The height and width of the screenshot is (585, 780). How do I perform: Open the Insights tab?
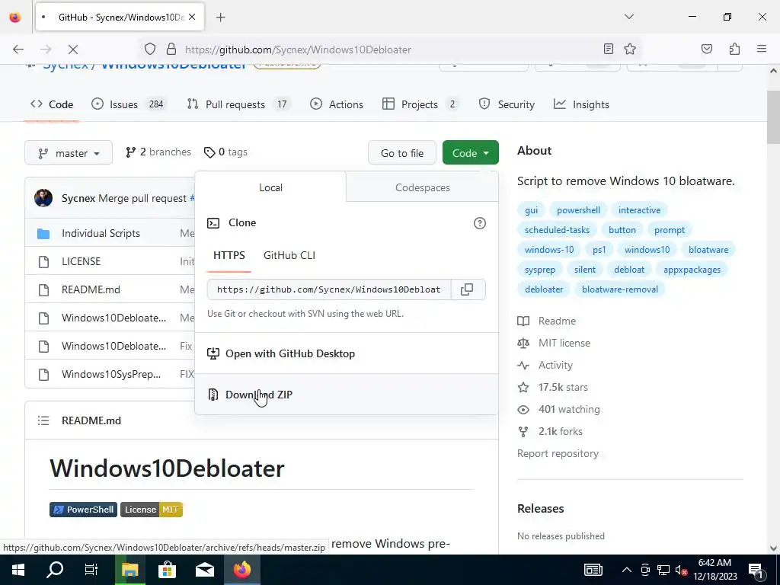581,104
